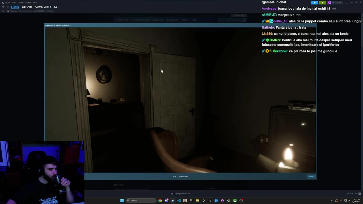Open the Windows Start menu
The width and height of the screenshot is (363, 204).
tap(122, 201)
